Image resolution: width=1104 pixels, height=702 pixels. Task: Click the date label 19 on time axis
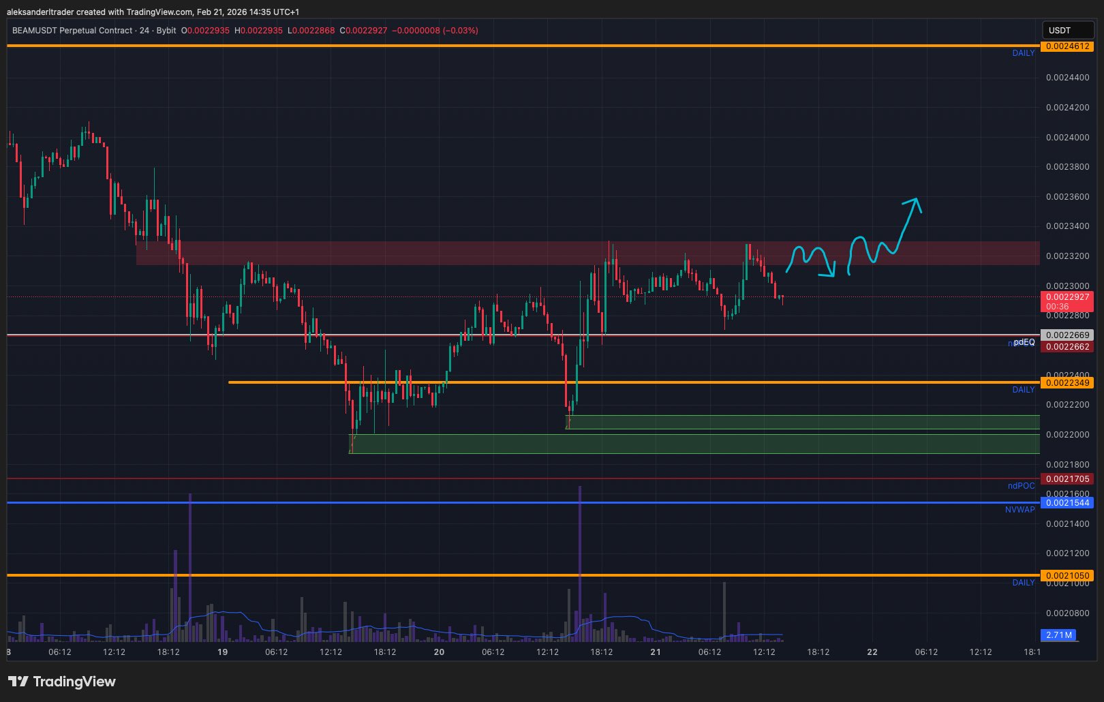pos(222,652)
